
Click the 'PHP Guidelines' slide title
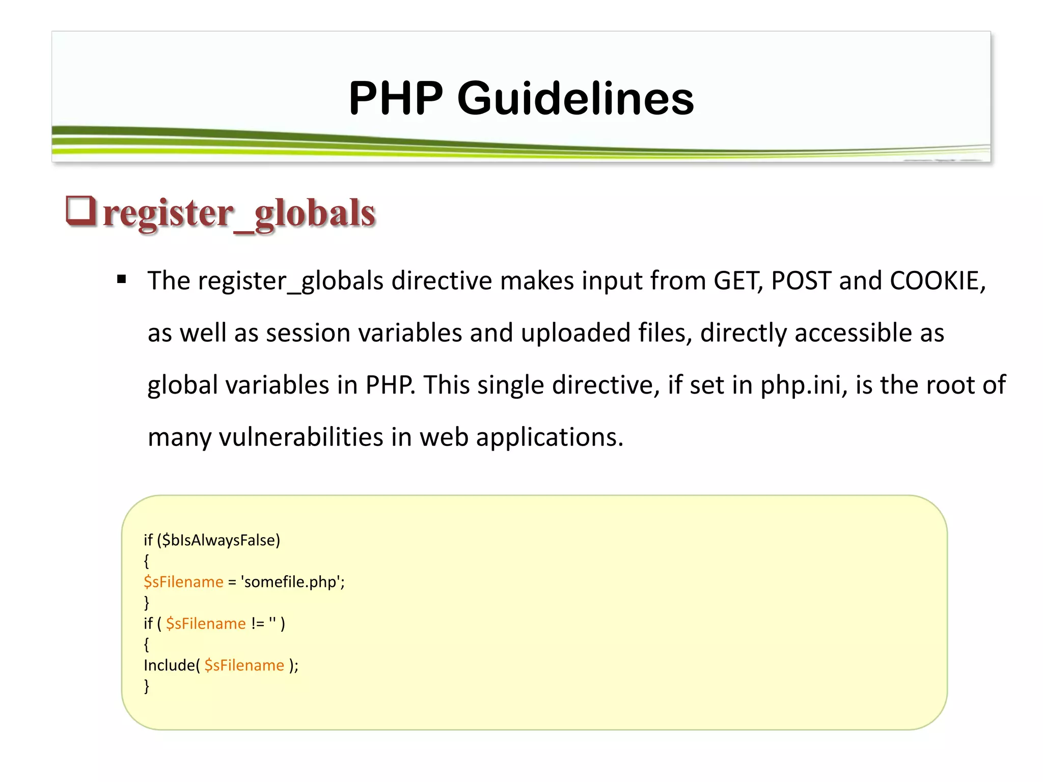coord(521,98)
